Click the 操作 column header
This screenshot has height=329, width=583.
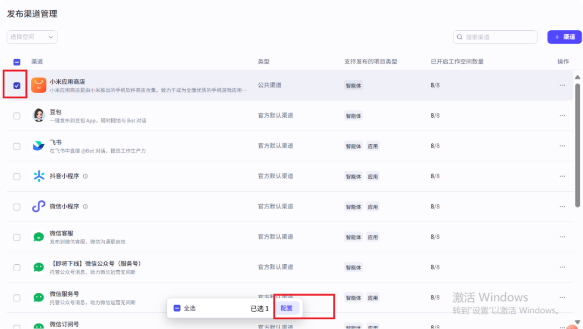563,62
